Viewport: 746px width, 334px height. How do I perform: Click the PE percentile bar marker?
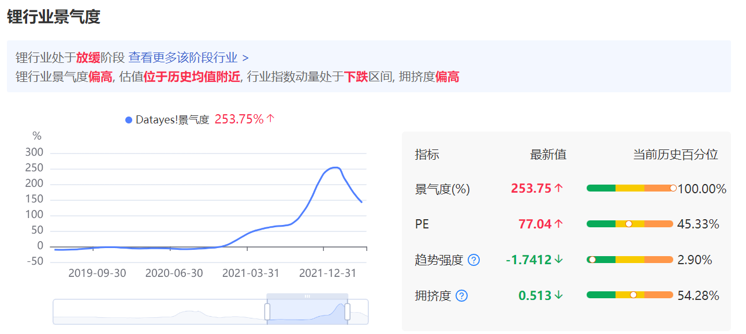tap(629, 224)
